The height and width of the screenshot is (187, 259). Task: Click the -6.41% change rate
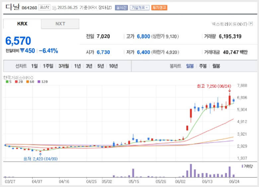(x=48, y=51)
